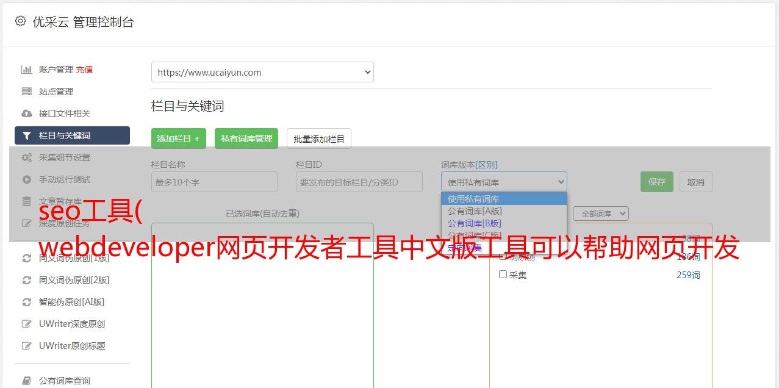The width and height of the screenshot is (779, 388).
Task: Click the play circle icon for 手动运行测试
Action: 26,179
